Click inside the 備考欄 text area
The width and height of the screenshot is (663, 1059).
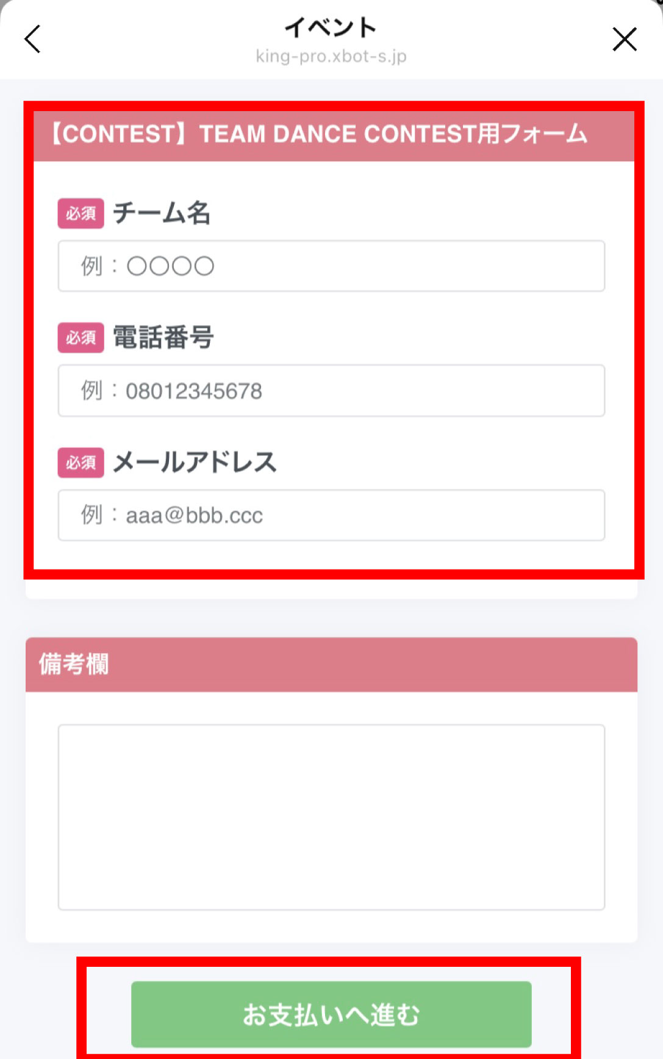tap(331, 817)
